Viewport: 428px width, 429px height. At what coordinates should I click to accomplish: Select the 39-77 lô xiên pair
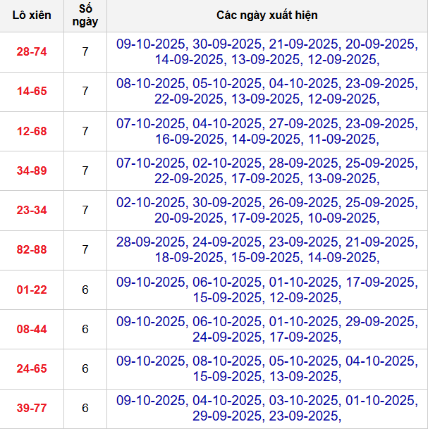[x=32, y=408]
